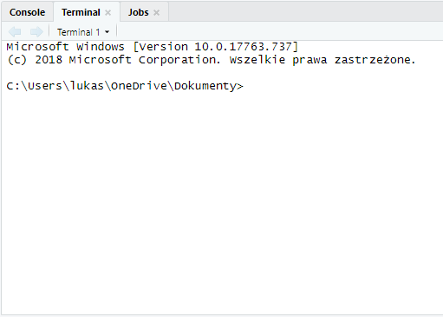Select the Terminal tab
The height and width of the screenshot is (317, 443).
point(81,12)
